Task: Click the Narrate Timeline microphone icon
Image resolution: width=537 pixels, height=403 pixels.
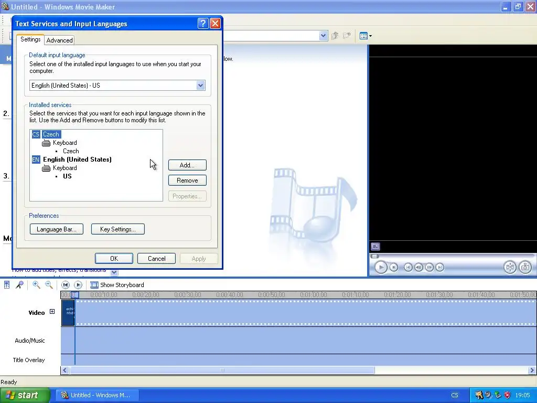Action: pyautogui.click(x=19, y=285)
